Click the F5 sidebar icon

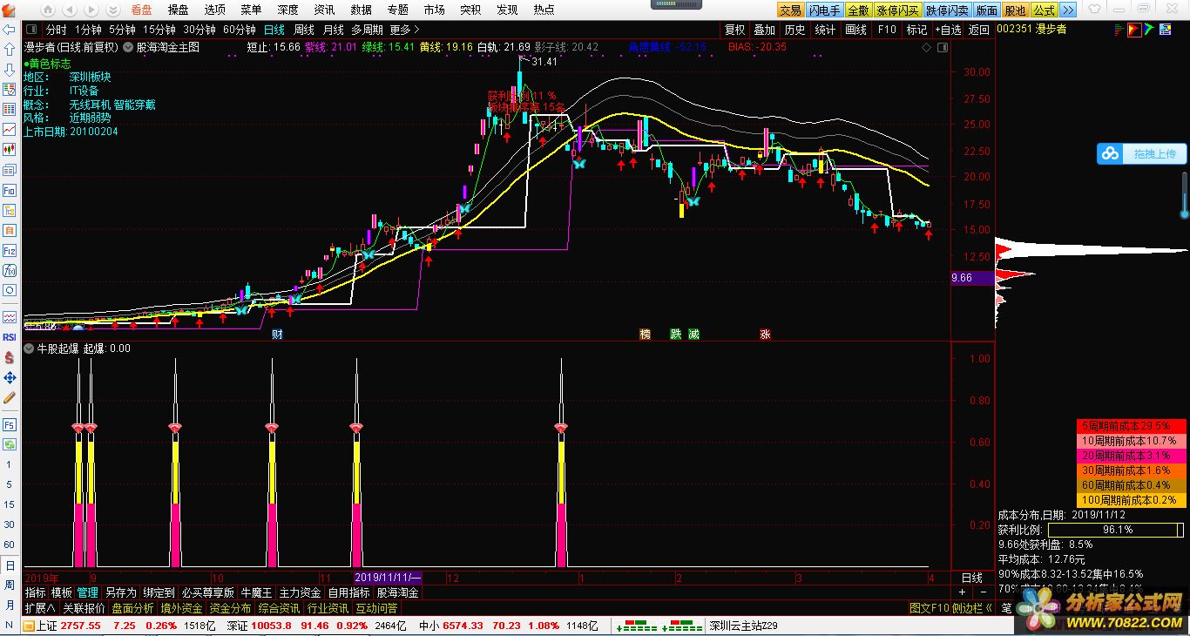(x=9, y=424)
